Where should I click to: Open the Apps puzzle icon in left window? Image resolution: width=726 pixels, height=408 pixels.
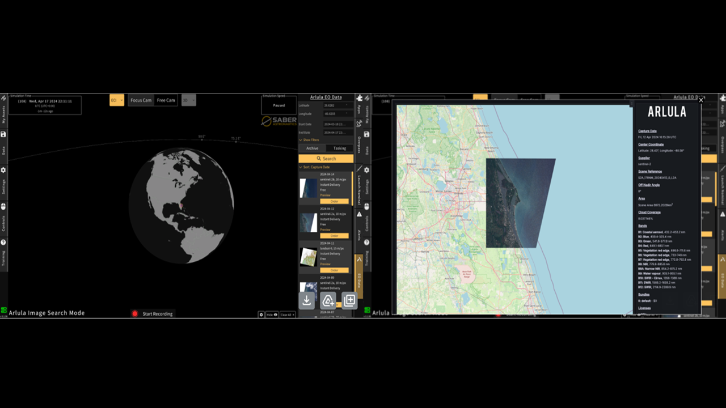359,98
